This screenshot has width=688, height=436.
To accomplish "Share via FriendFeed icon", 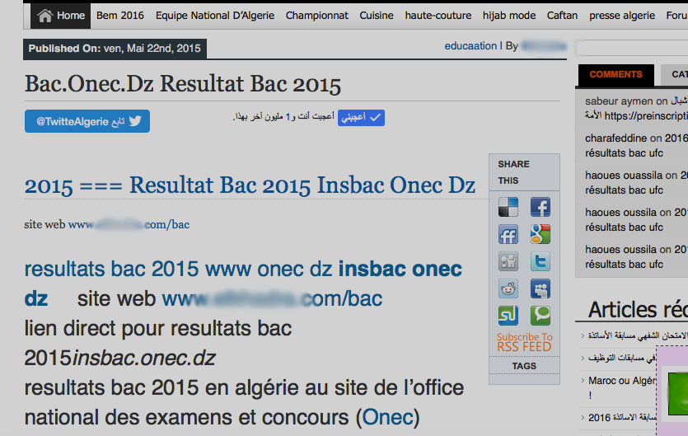I will [x=508, y=234].
